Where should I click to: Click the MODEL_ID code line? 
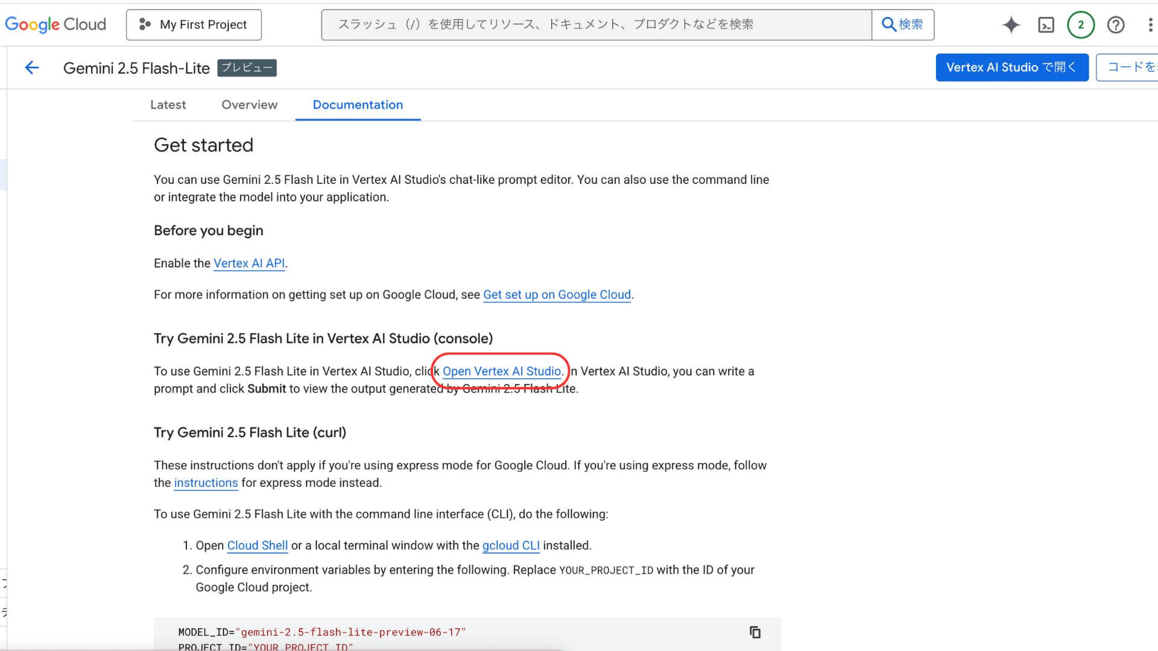322,632
